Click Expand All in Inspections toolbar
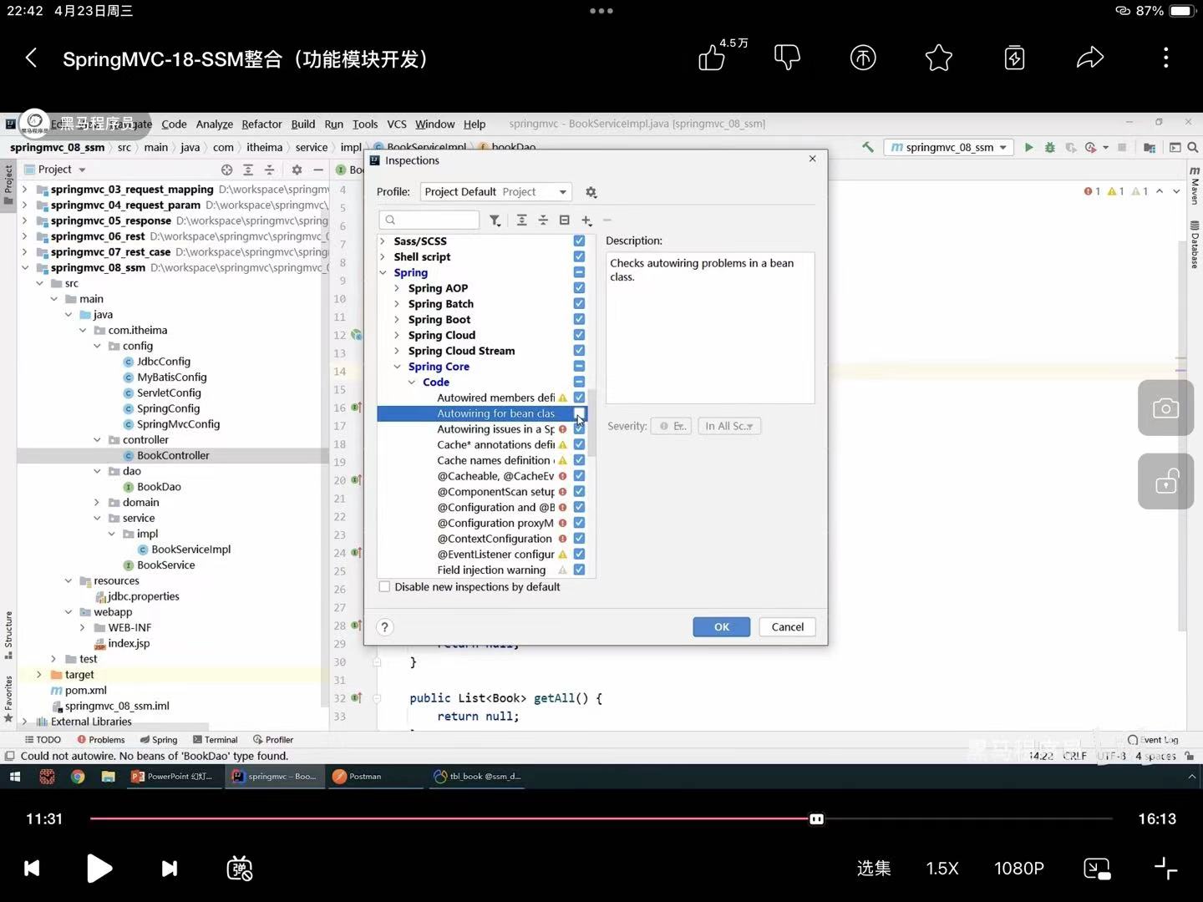Image resolution: width=1203 pixels, height=902 pixels. click(x=521, y=220)
